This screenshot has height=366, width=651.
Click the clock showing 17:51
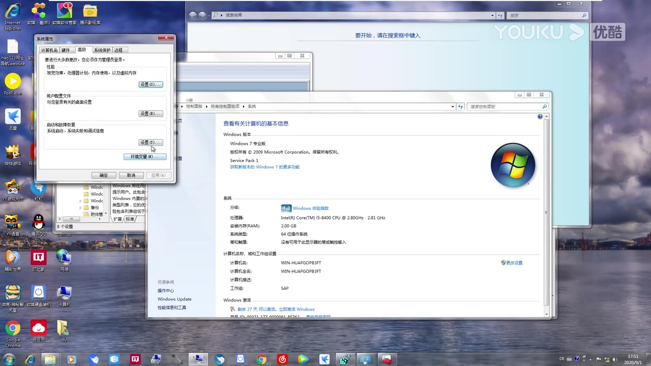(x=633, y=359)
